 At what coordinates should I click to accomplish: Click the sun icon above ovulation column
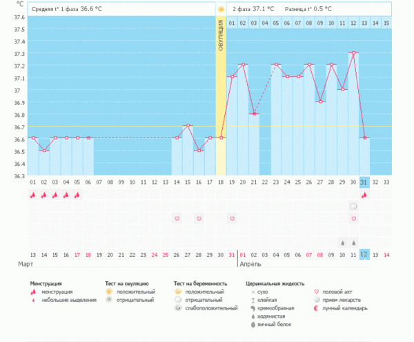tap(221, 10)
